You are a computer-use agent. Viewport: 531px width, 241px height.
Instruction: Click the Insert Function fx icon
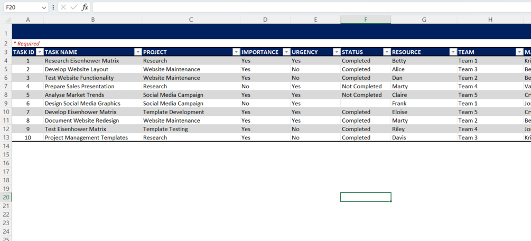[85, 7]
